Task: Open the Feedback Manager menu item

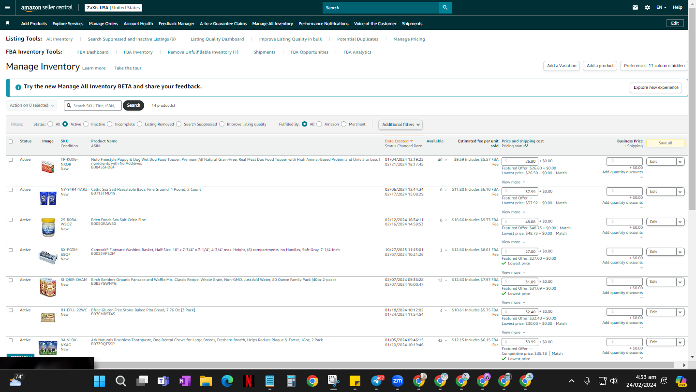Action: (177, 24)
